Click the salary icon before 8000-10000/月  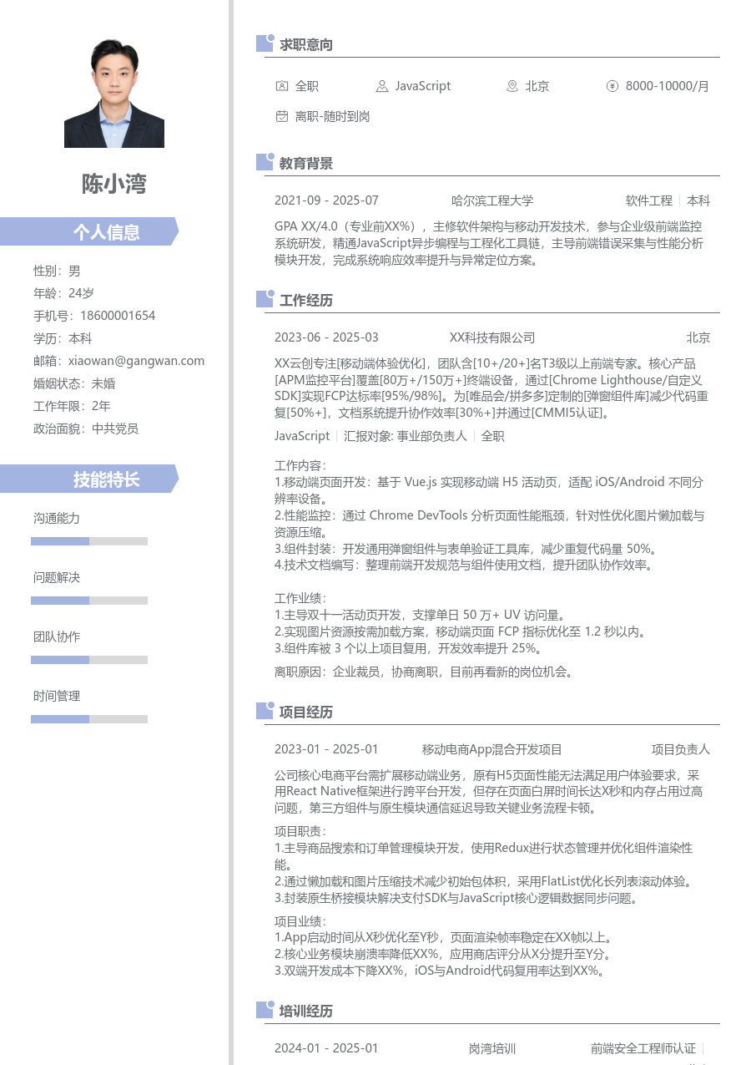[612, 85]
